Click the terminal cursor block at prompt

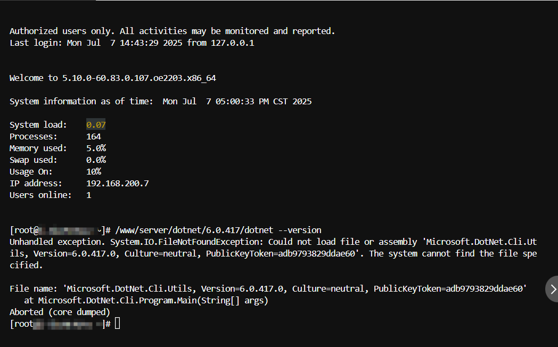118,324
